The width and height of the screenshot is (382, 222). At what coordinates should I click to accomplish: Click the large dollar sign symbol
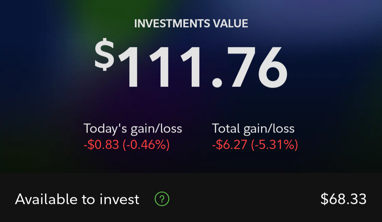pos(104,55)
